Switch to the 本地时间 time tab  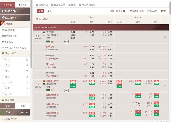[x=22, y=5]
